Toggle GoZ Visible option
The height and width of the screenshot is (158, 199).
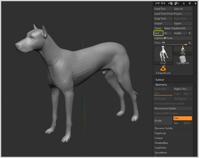180,33
